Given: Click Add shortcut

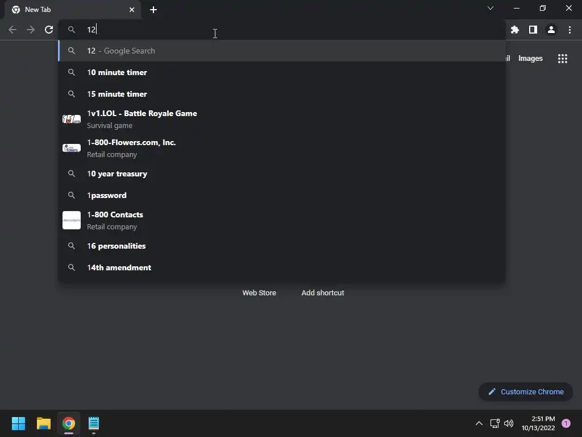Looking at the screenshot, I should coord(323,293).
